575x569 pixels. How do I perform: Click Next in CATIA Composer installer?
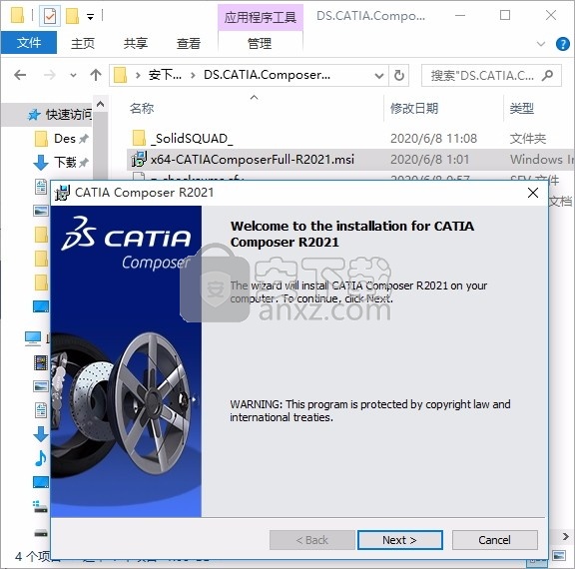(399, 540)
